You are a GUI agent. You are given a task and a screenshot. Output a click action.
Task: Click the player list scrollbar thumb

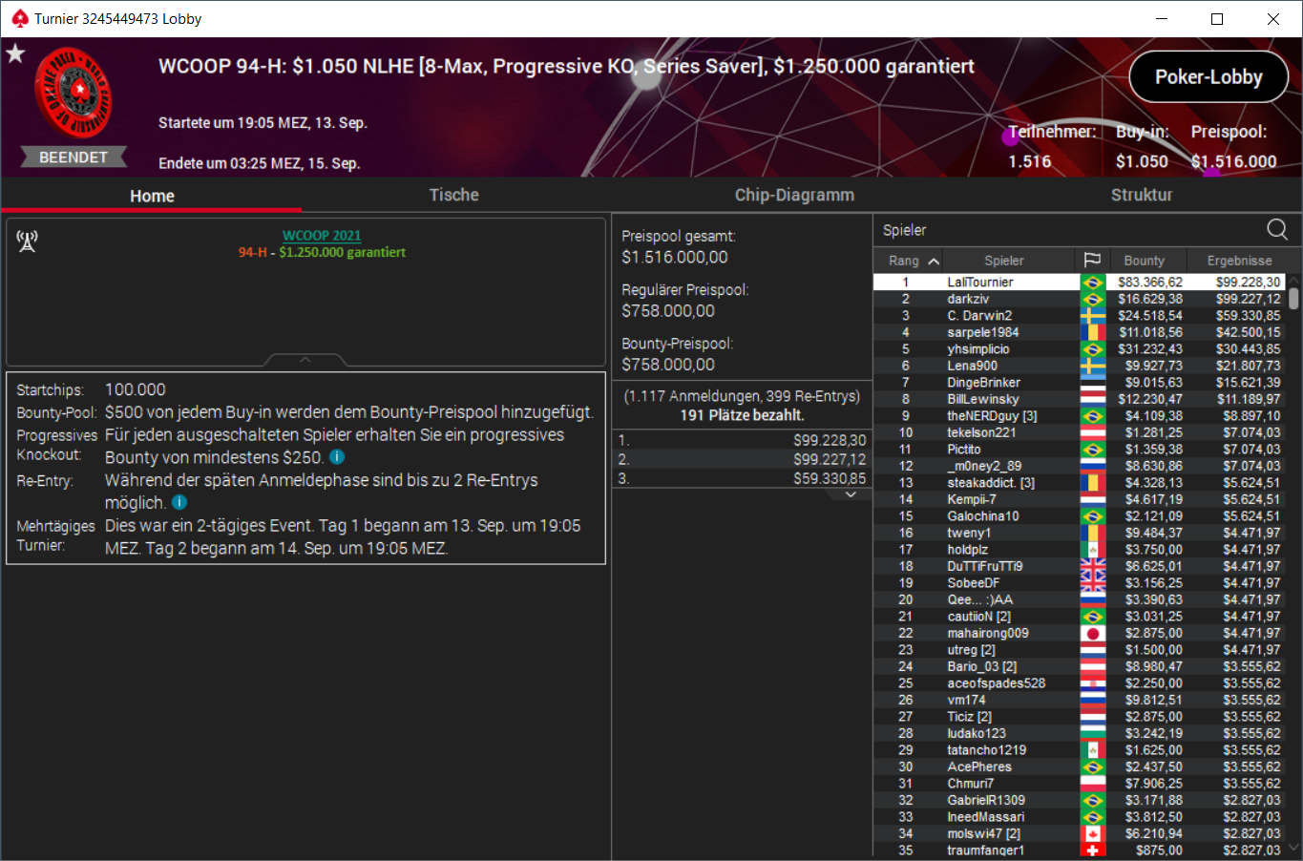click(1293, 299)
